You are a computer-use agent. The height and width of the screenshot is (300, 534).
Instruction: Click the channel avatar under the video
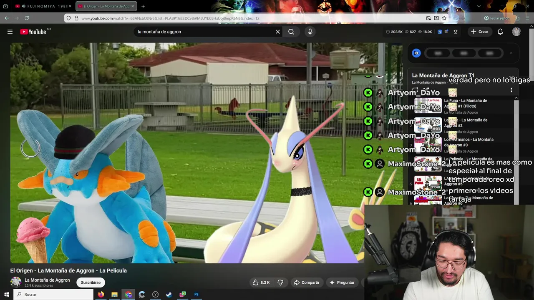16,282
